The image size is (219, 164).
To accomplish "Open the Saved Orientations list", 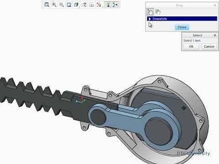I will (x=84, y=5).
